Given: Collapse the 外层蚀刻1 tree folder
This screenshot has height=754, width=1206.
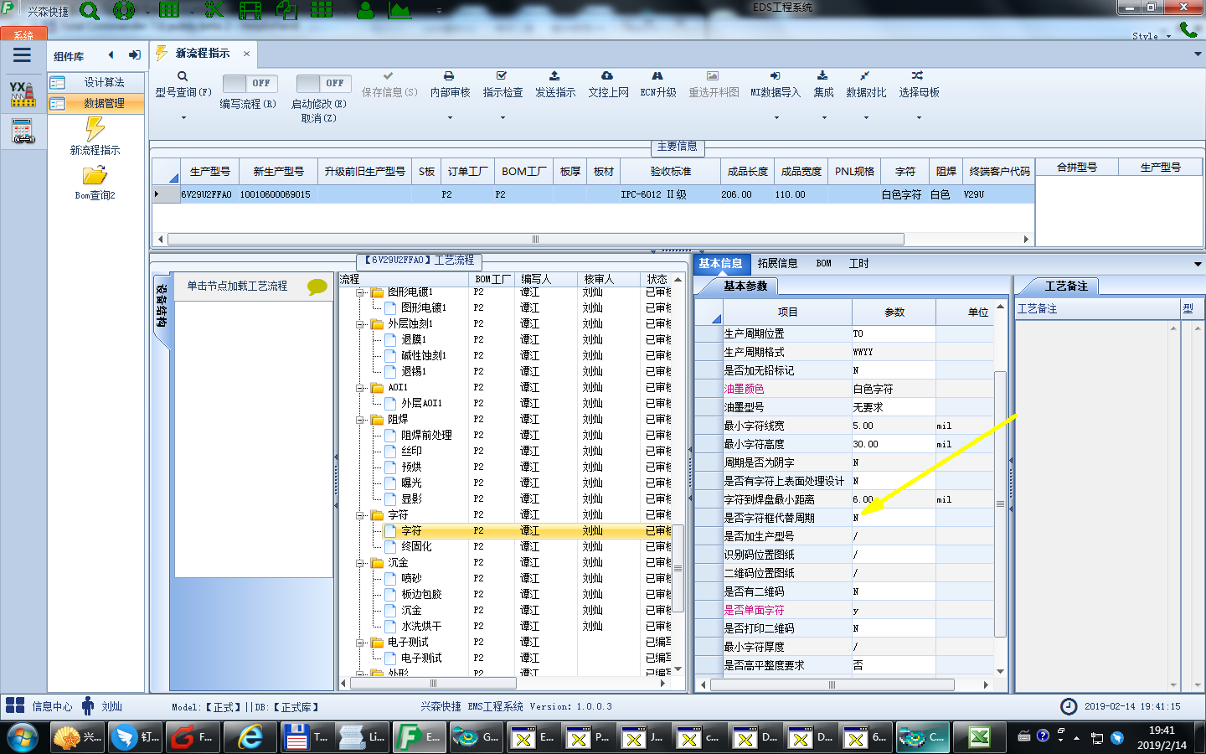Looking at the screenshot, I should (359, 323).
